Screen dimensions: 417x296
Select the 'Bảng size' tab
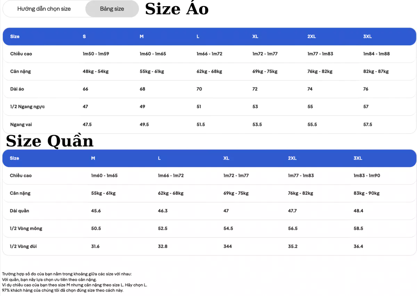[x=112, y=9]
